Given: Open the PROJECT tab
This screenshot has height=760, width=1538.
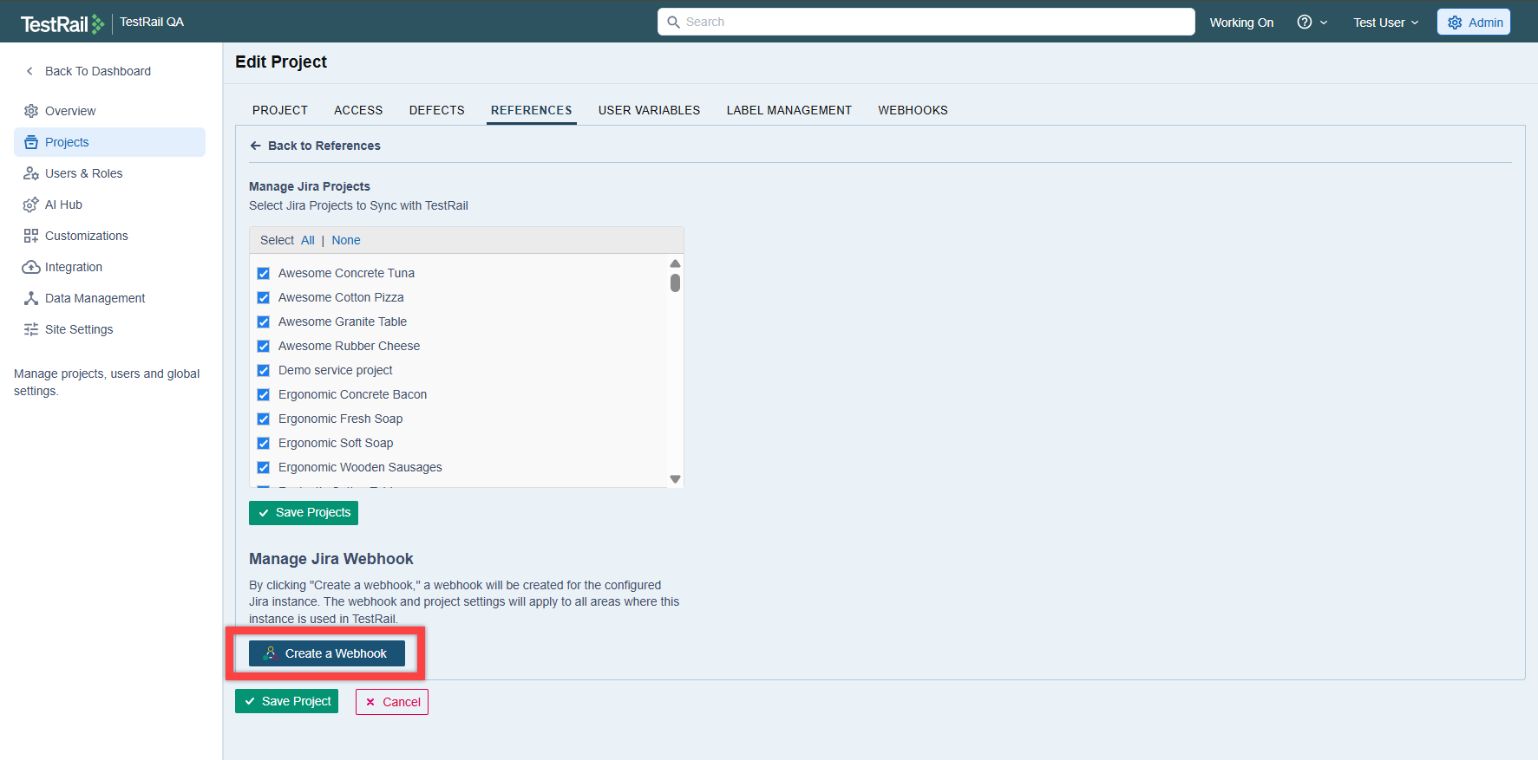Looking at the screenshot, I should pyautogui.click(x=280, y=110).
